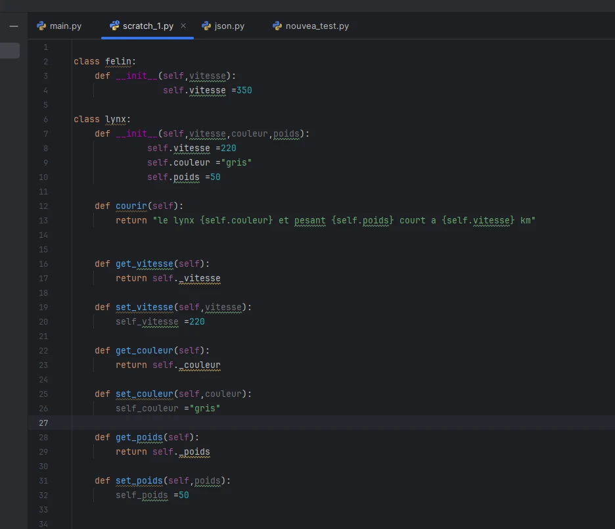The image size is (615, 529).
Task: Click line number 12 in the gutter
Action: (x=43, y=206)
